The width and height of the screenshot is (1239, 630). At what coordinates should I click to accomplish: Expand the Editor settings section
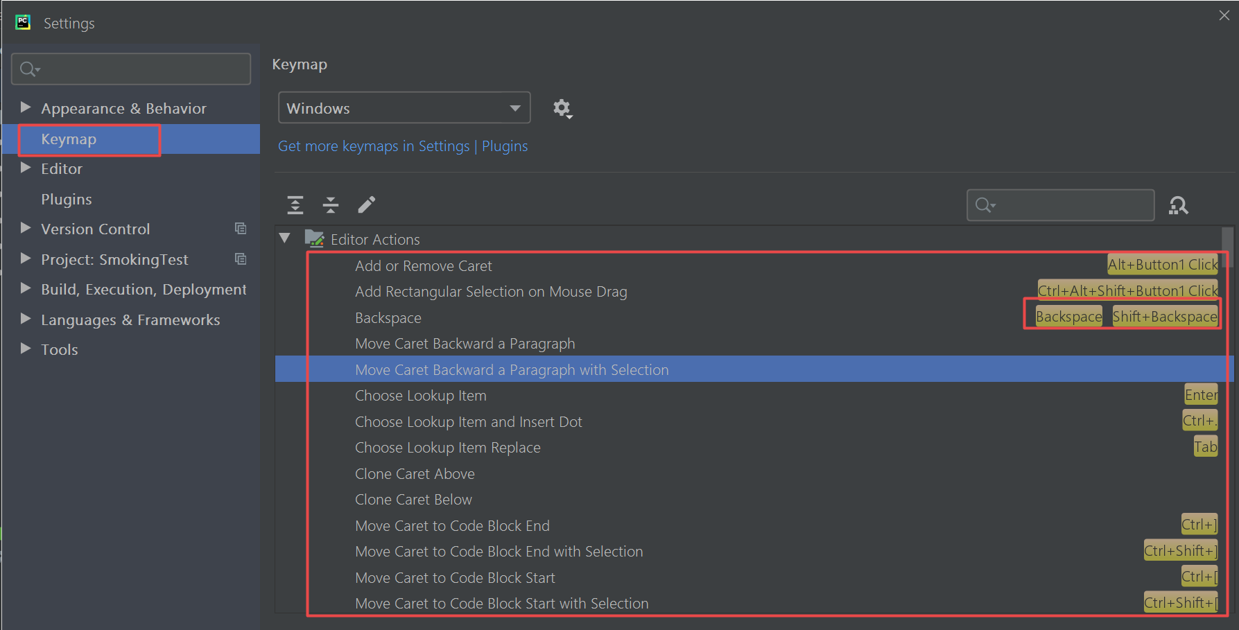(x=26, y=168)
